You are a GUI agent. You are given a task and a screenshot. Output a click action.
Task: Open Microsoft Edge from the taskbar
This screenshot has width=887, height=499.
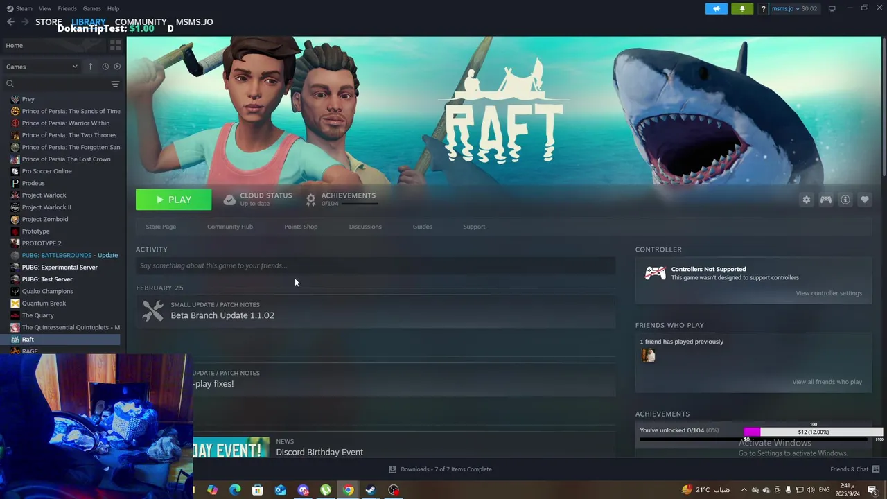click(235, 490)
